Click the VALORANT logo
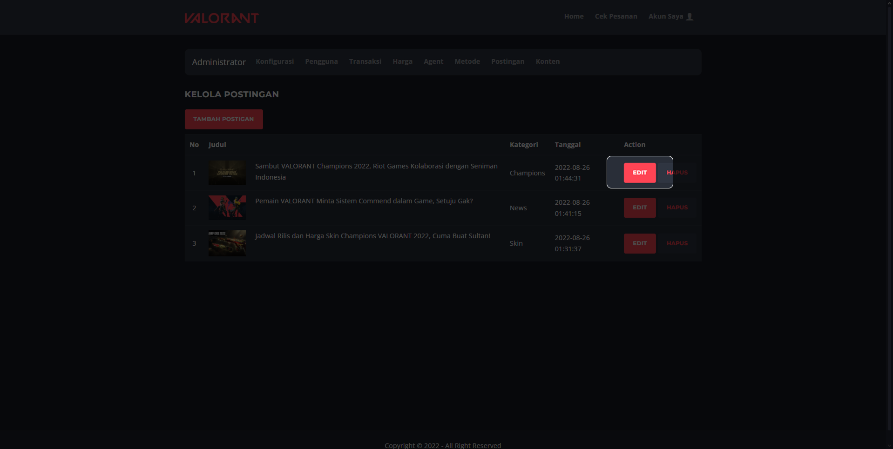893x449 pixels. tap(222, 18)
